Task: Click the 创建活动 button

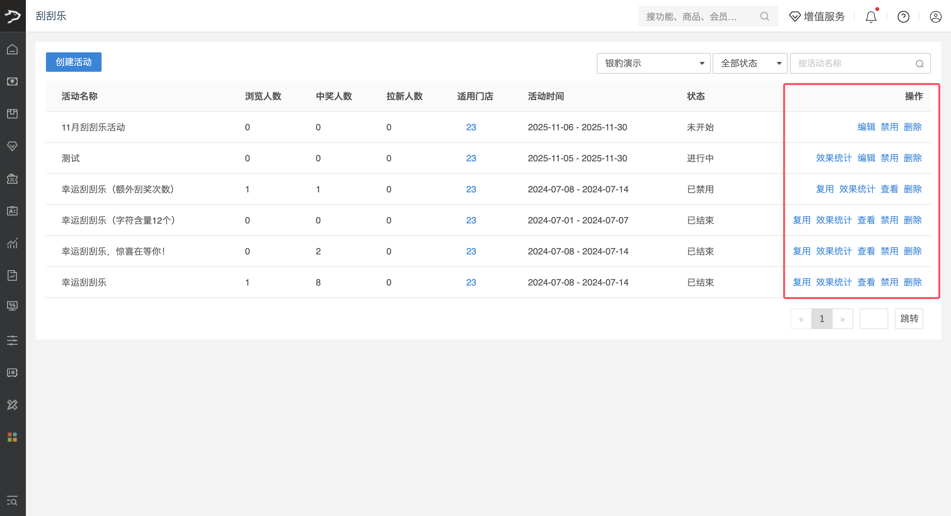Action: tap(73, 62)
